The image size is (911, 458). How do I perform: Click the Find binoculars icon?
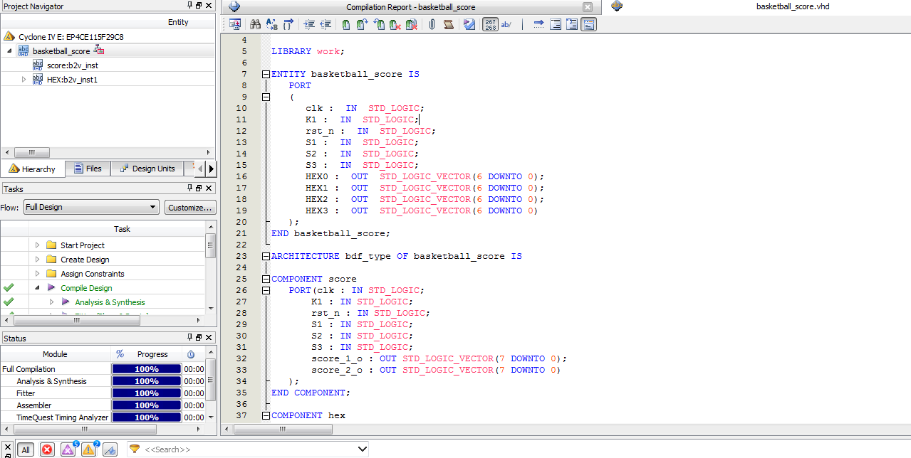pos(255,24)
